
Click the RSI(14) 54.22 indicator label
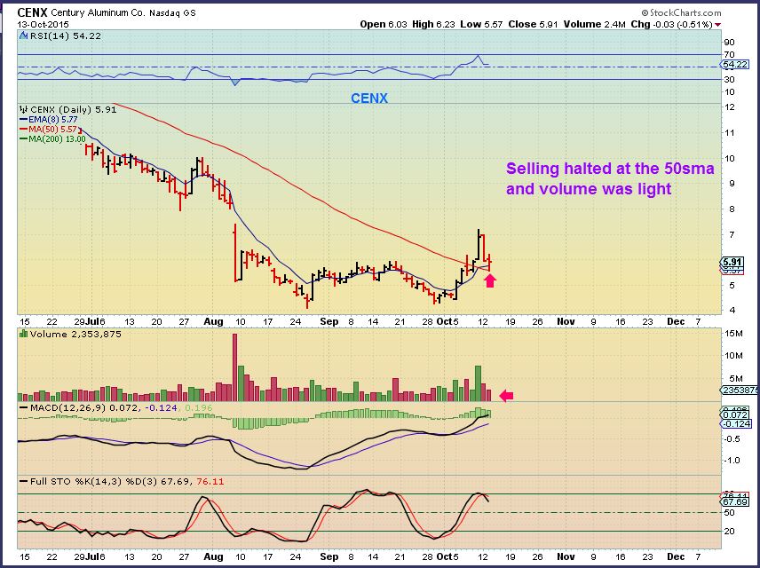66,35
